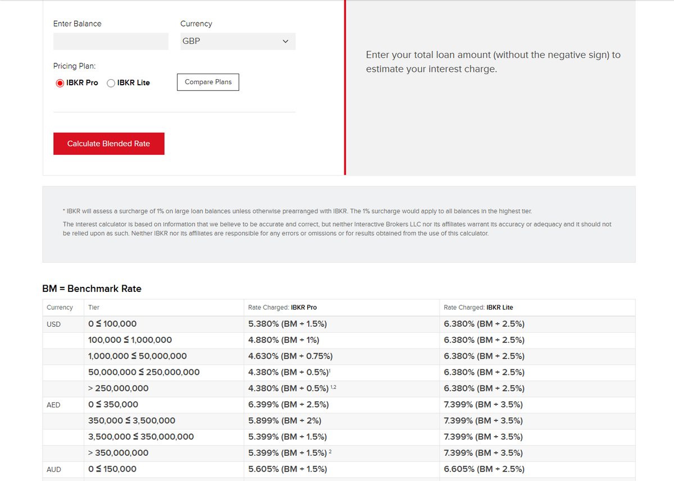Click Pro rate 5.605% (BM + 1.5%)
The image size is (674, 481).
click(288, 469)
